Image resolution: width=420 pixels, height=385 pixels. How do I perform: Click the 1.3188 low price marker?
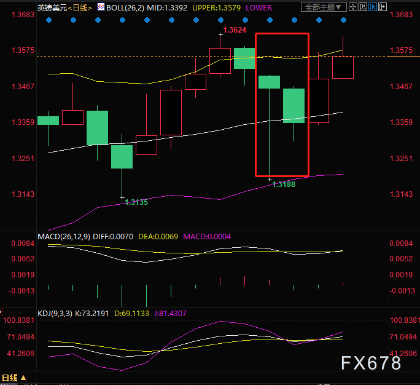(283, 184)
